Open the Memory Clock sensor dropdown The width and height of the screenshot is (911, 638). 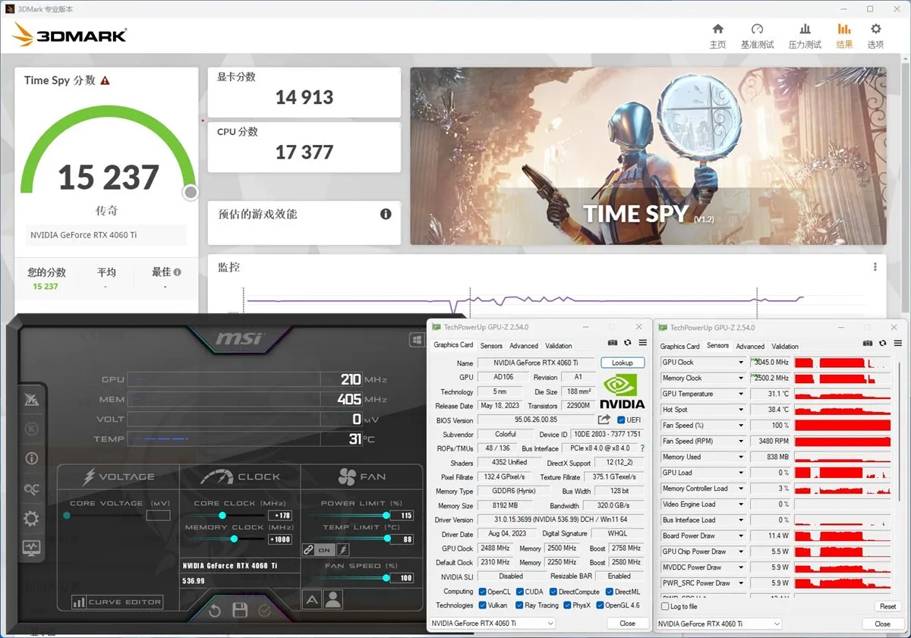click(741, 378)
